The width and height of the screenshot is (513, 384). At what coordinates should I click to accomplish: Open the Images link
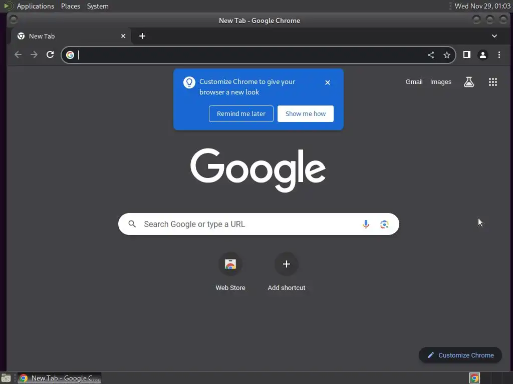pos(441,82)
